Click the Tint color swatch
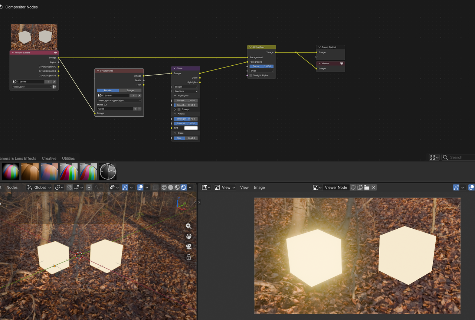The image size is (475, 320). click(x=191, y=128)
